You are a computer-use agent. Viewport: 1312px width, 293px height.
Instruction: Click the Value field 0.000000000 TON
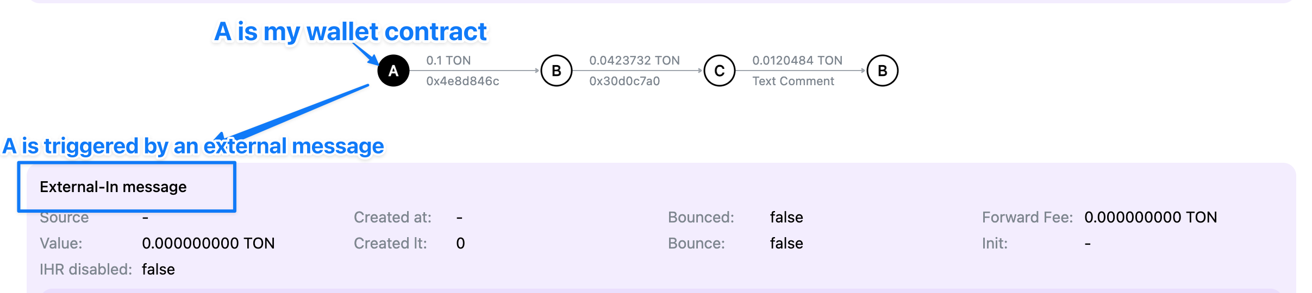point(208,243)
